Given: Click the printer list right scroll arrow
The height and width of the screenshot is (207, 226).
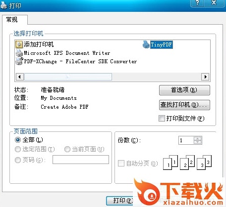Looking at the screenshot, I should [205, 77].
